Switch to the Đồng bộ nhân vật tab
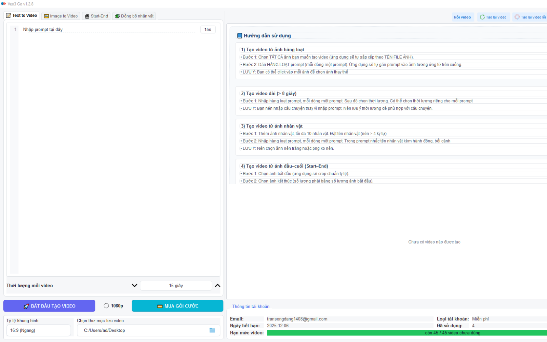This screenshot has width=547, height=342. (x=134, y=16)
